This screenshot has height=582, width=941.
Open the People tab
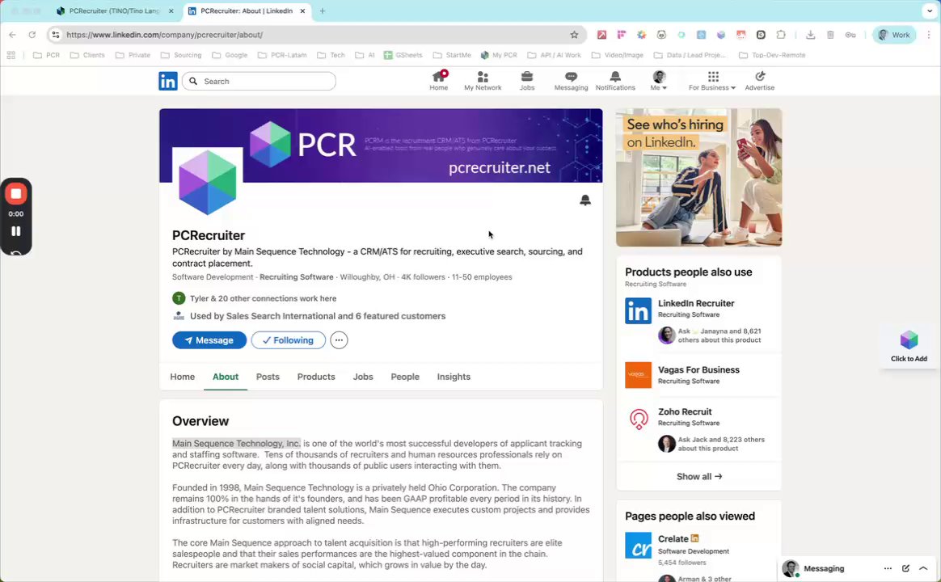(x=405, y=377)
